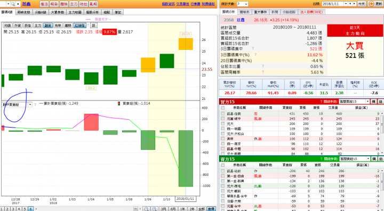This screenshot has height=211, width=384.
Task: Toggle the 均線 chart overlay
Action: (x=7, y=26)
